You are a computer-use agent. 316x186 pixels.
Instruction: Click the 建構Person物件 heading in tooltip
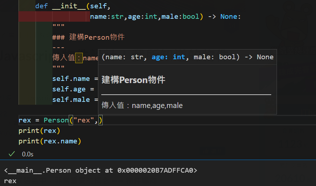click(133, 80)
